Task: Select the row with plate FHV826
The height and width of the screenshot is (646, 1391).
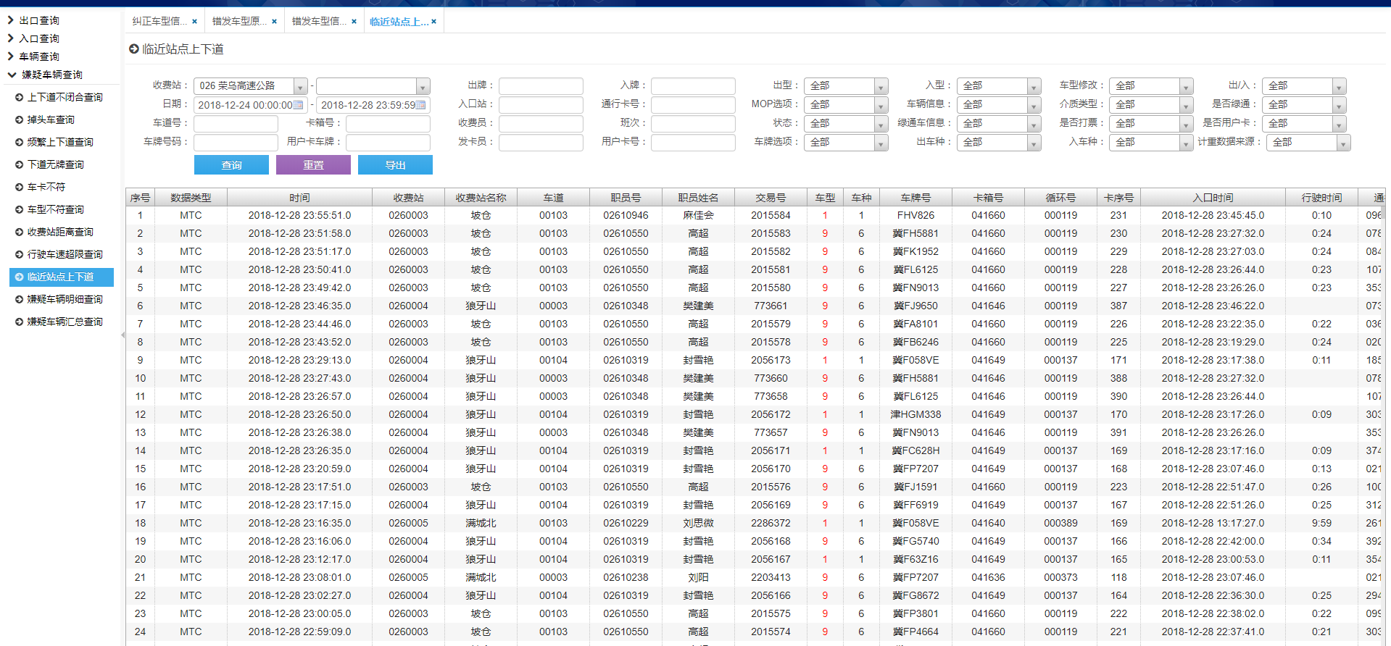Action: [754, 215]
